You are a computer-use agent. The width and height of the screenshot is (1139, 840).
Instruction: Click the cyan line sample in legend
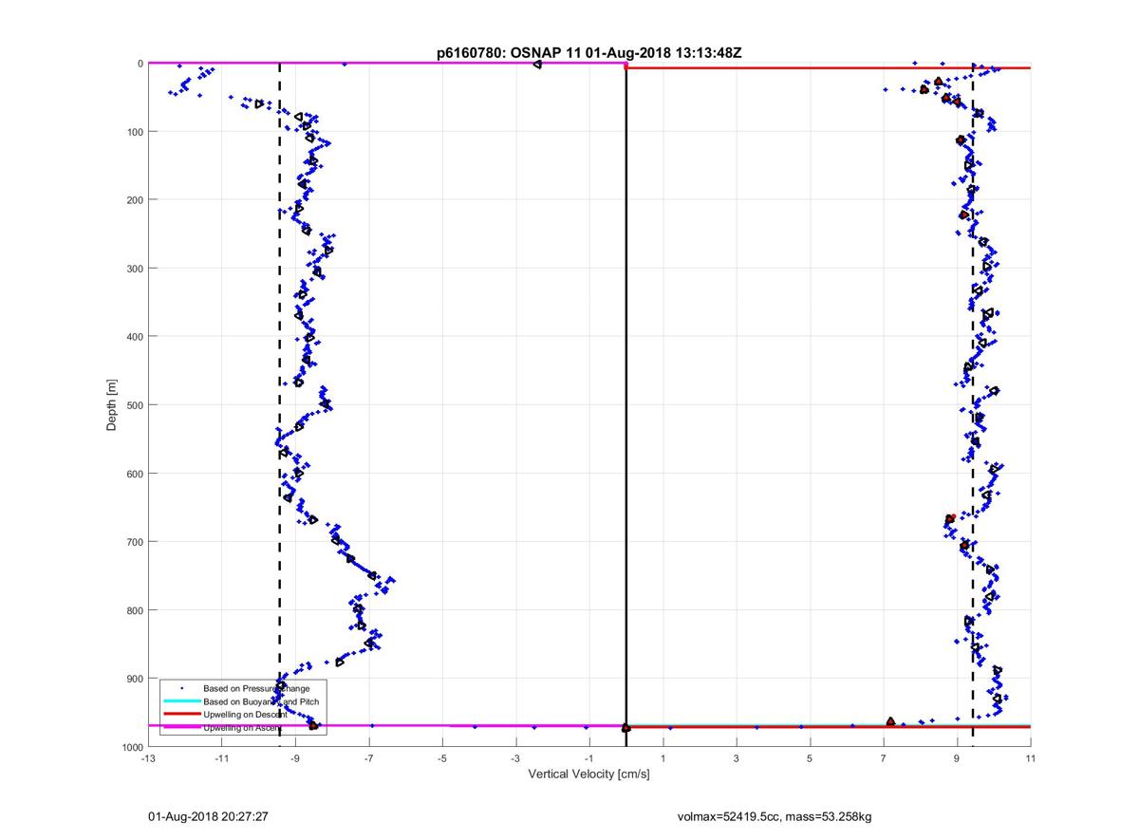point(181,701)
